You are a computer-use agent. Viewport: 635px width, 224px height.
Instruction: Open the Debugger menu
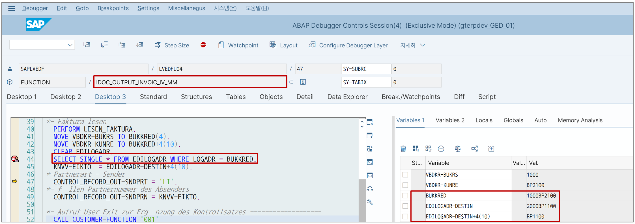pos(35,8)
